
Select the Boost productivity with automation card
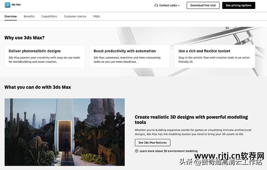tap(130, 56)
